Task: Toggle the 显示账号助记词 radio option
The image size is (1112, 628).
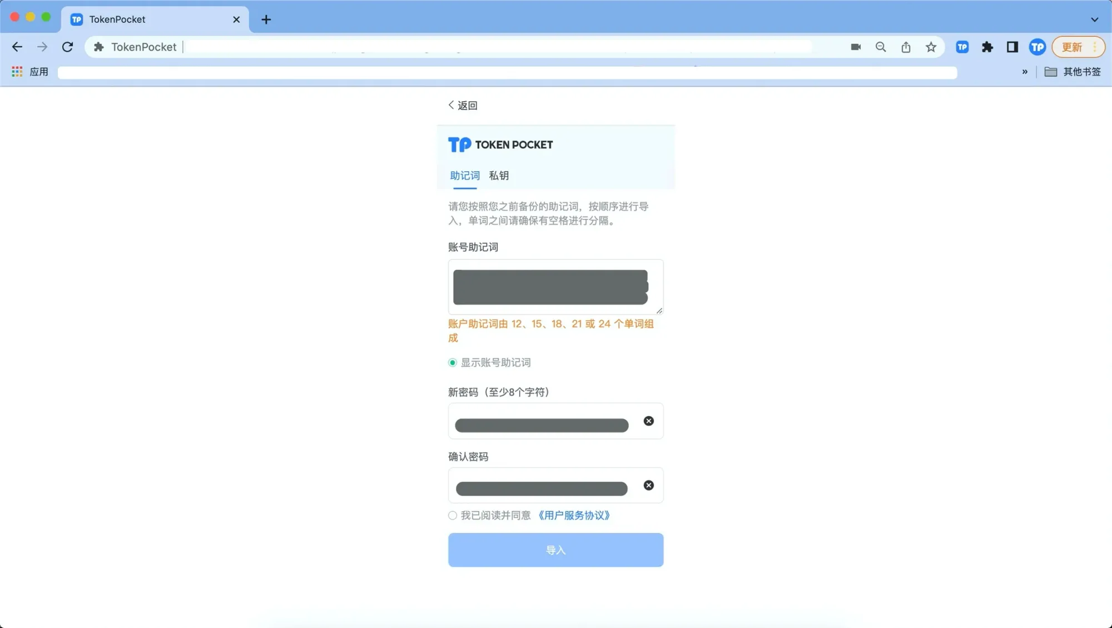Action: click(x=453, y=363)
